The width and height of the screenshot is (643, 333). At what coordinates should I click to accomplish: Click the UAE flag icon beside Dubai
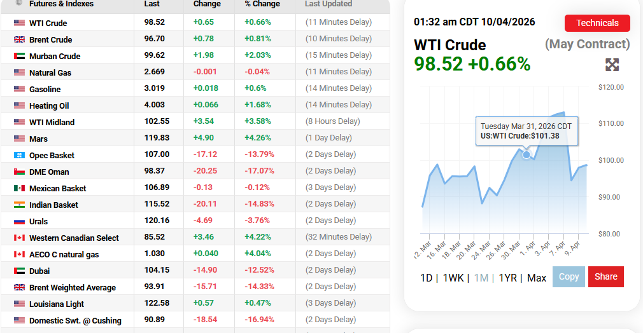[19, 271]
